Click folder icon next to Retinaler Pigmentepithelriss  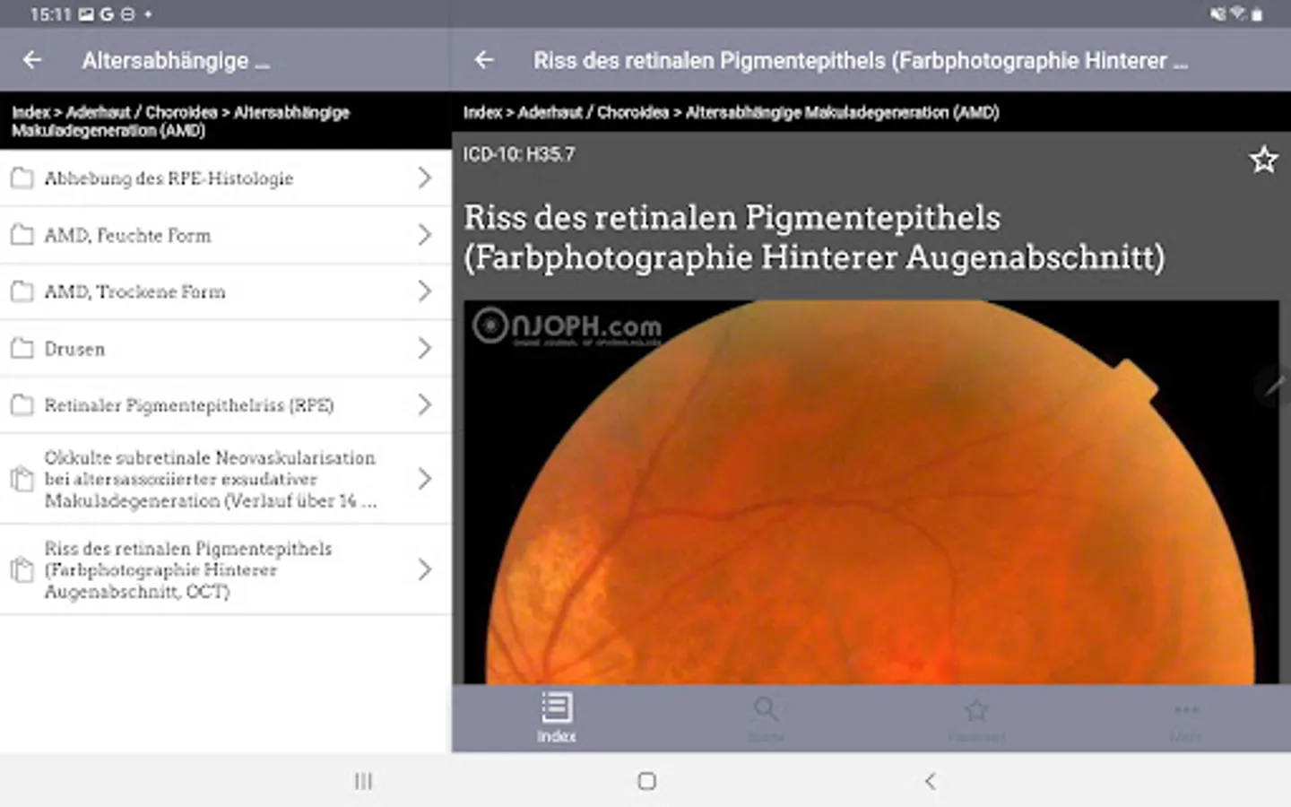coord(22,405)
